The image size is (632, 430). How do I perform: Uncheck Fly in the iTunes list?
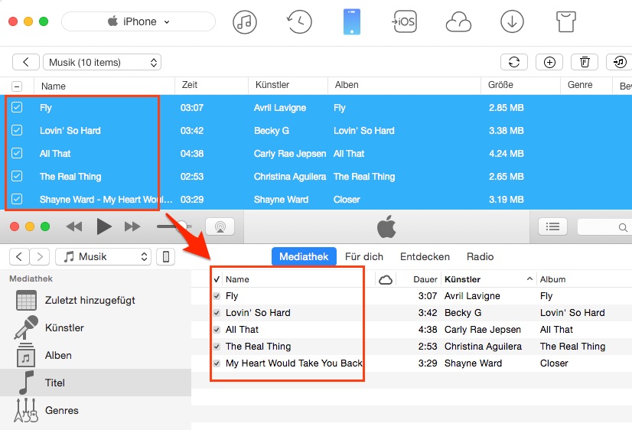pyautogui.click(x=217, y=296)
